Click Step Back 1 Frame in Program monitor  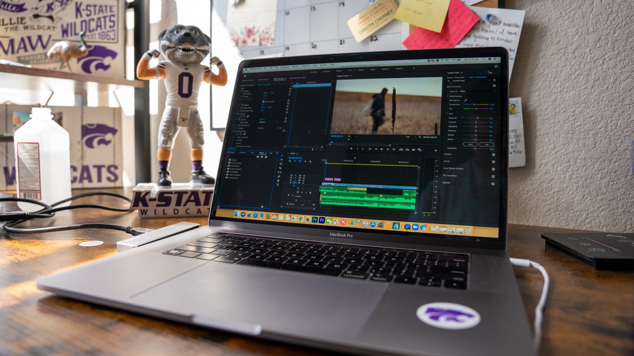tap(376, 149)
